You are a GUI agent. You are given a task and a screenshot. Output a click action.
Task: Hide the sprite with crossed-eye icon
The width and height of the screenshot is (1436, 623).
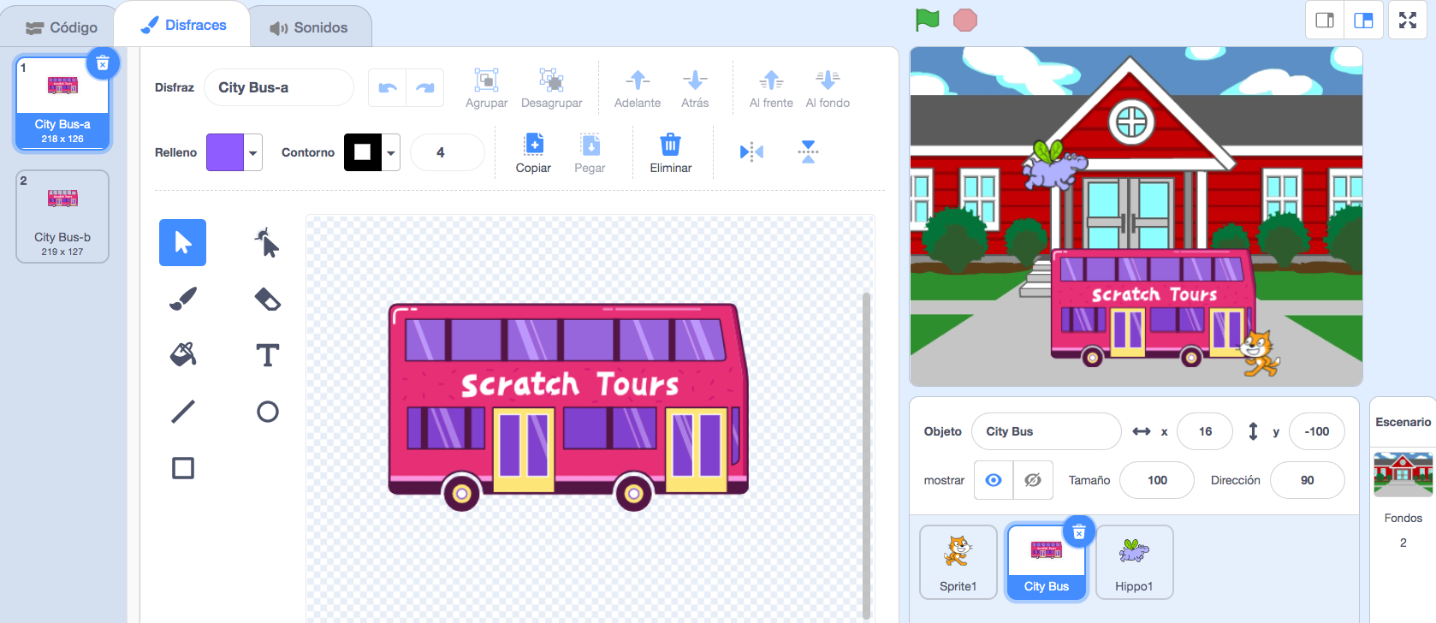coord(1033,480)
